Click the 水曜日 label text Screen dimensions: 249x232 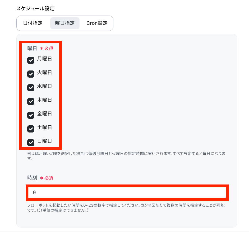click(x=44, y=86)
